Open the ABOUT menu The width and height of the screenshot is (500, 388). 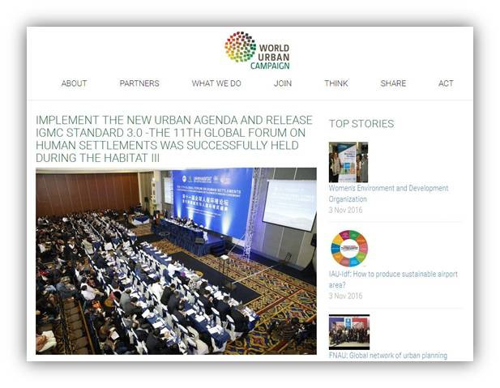click(74, 83)
